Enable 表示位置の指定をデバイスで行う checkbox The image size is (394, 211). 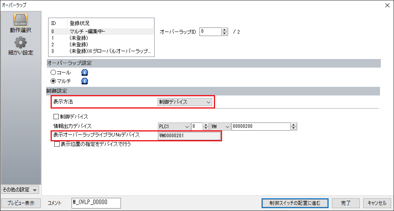pos(57,144)
